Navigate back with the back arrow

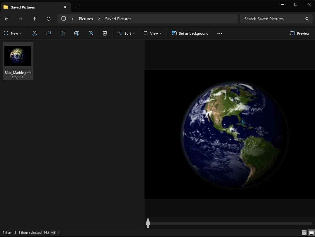[6, 19]
